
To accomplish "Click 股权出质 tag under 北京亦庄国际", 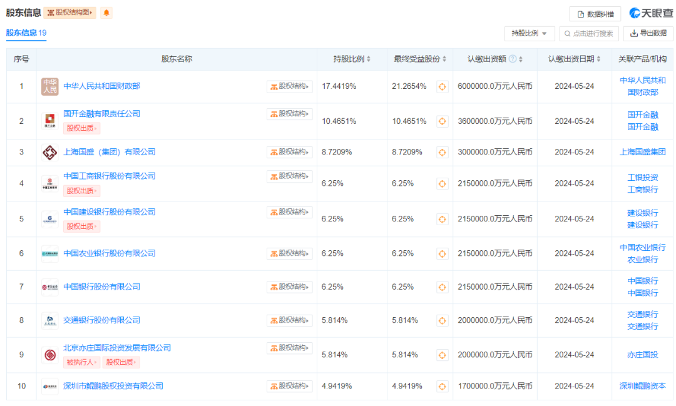I will point(121,362).
